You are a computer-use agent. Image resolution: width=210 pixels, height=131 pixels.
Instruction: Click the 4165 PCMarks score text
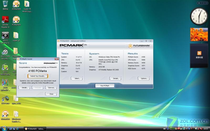(x=38, y=71)
